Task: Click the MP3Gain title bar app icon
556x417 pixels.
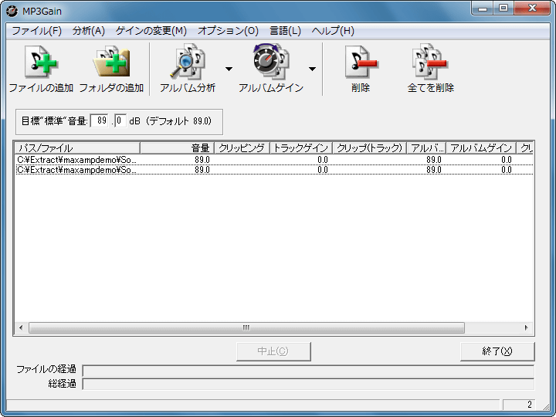Action: coord(12,11)
